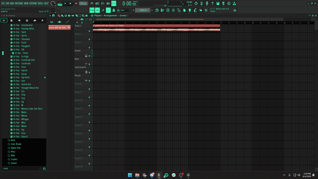The width and height of the screenshot is (318, 179).
Task: Click the plugin picker plug icon
Action: 190,10
